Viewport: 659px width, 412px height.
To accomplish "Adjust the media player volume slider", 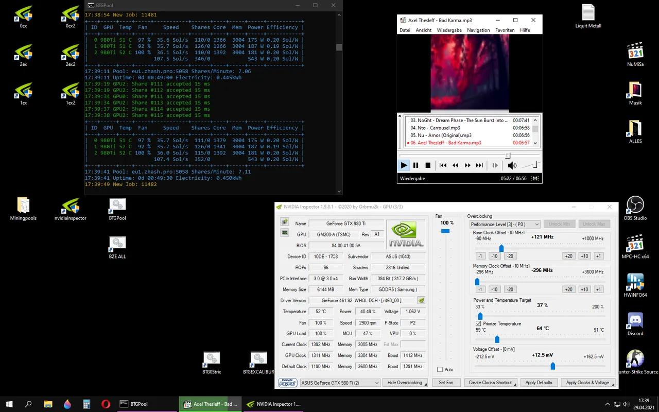I will 530,165.
